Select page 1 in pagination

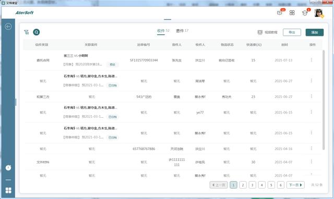(x=233, y=185)
